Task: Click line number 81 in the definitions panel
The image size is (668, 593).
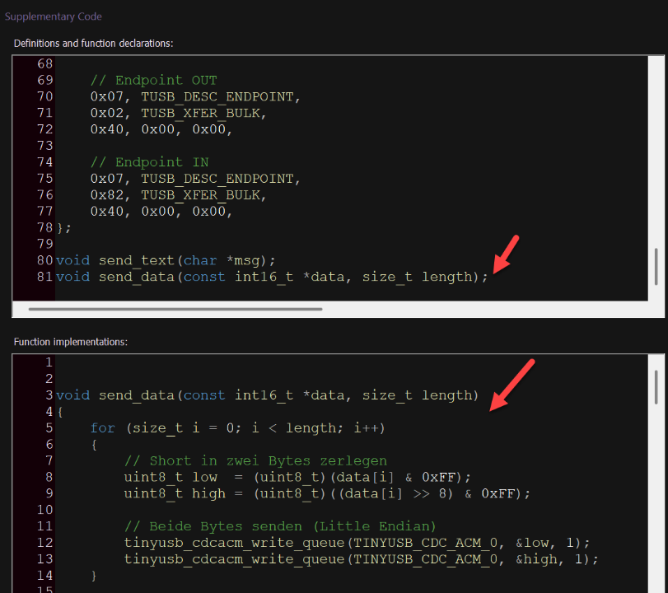Action: tap(44, 277)
